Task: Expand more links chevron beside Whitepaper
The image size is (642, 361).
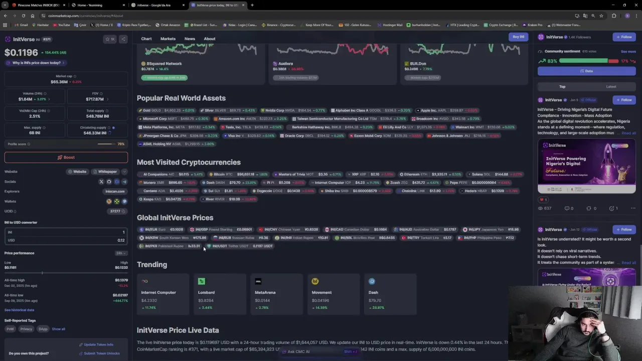Action: click(124, 171)
